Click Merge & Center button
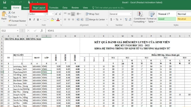The image size is (191, 107). coord(95,20)
